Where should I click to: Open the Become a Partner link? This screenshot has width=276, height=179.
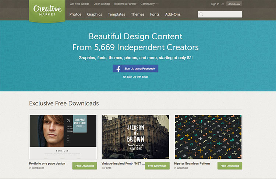[125, 4]
